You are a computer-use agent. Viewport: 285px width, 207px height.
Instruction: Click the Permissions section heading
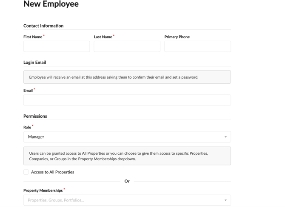(x=35, y=116)
